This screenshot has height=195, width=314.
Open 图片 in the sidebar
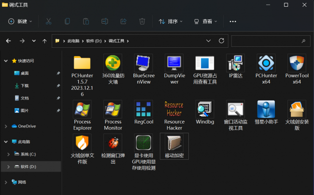point(25,111)
